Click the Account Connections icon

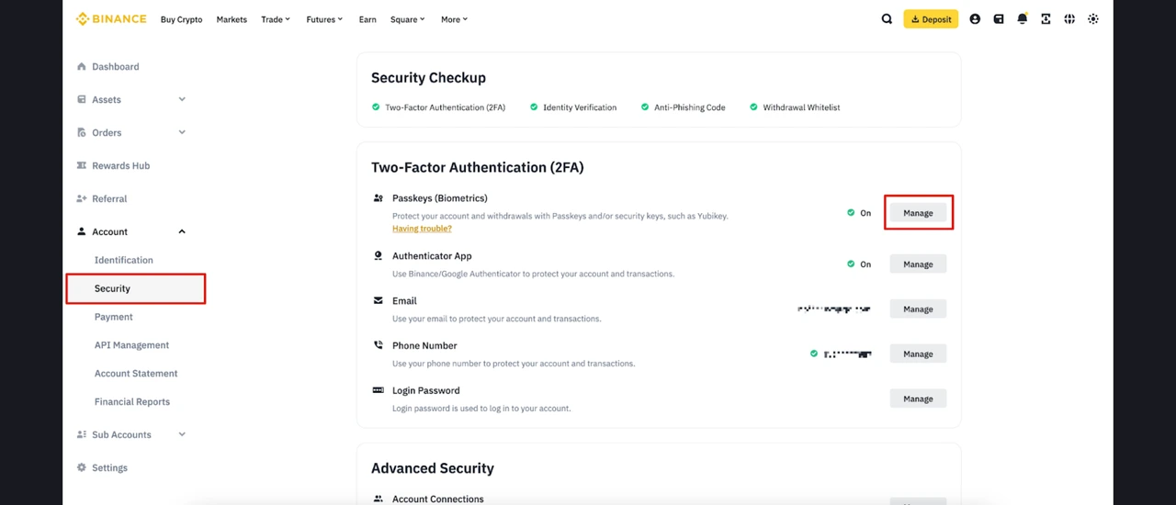click(x=379, y=499)
